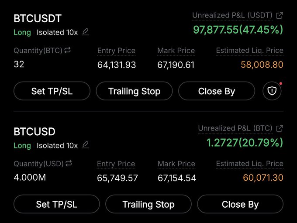The height and width of the screenshot is (223, 297).
Task: Edit leverage pencil icon for BTCUSD
Action: tap(86, 144)
